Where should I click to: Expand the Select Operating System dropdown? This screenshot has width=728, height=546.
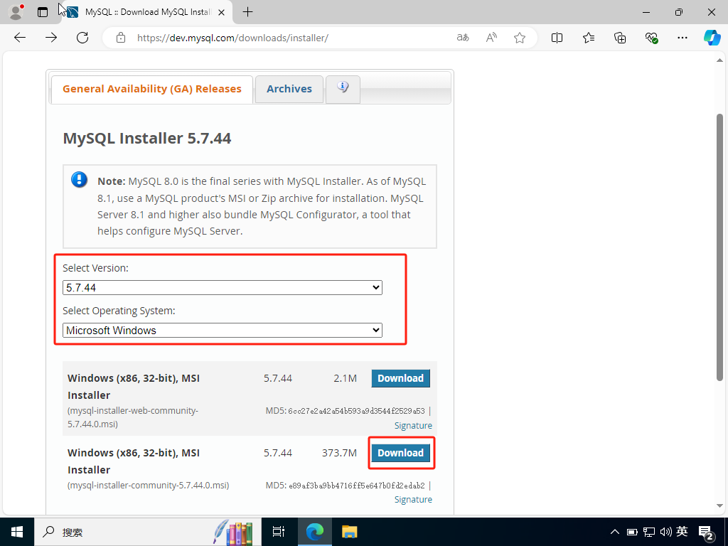point(223,331)
